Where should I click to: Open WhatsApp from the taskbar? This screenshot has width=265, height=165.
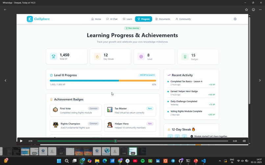(82, 161)
